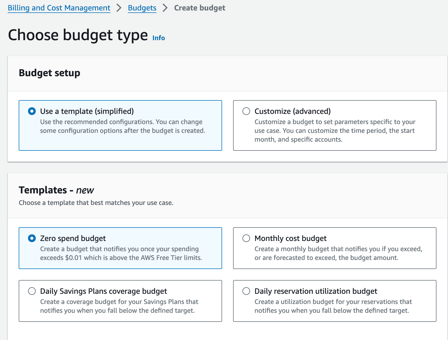Click the Zero spend budget description text
The height and width of the screenshot is (340, 448).
click(121, 253)
